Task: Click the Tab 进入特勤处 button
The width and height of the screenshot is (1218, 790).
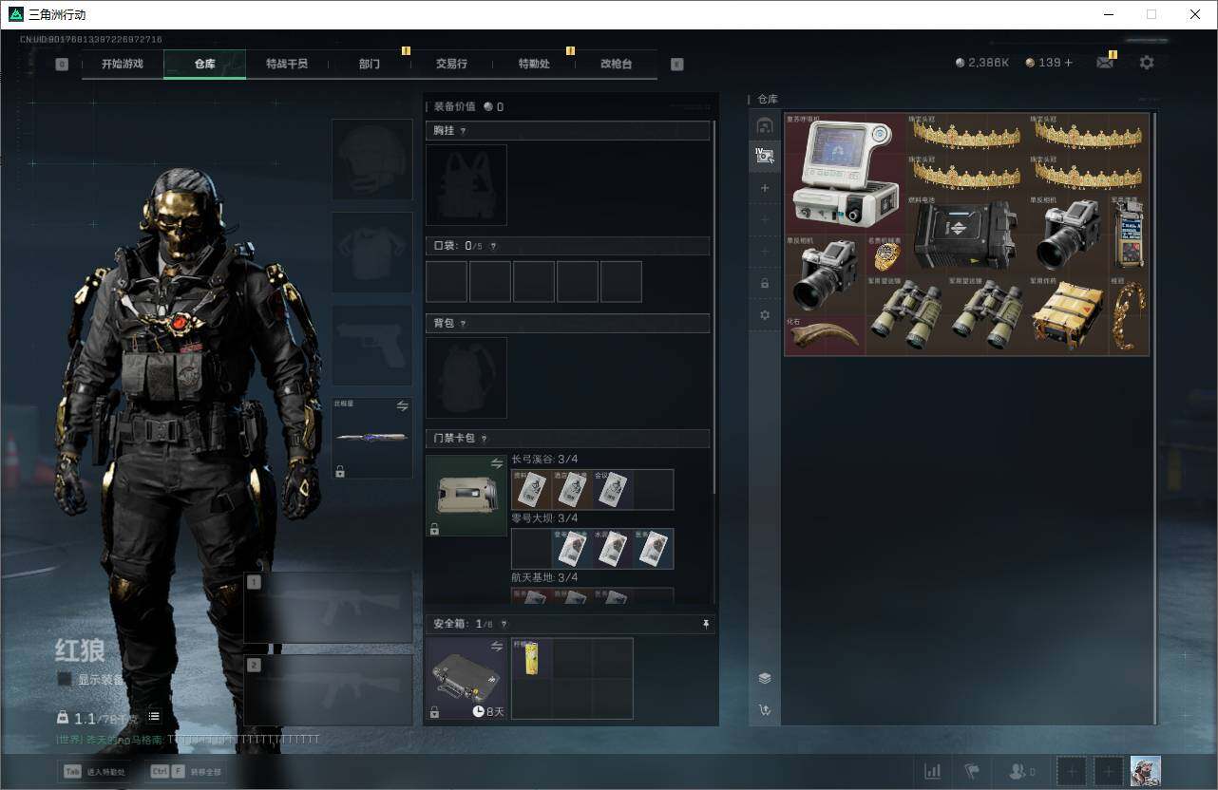Action: tap(95, 772)
